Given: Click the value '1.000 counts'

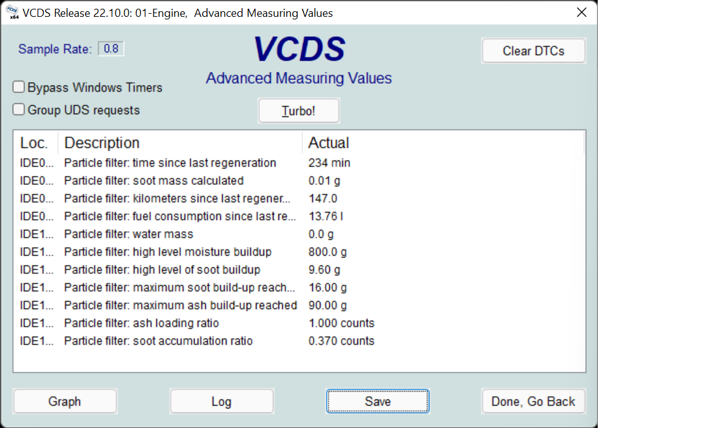Looking at the screenshot, I should point(341,323).
